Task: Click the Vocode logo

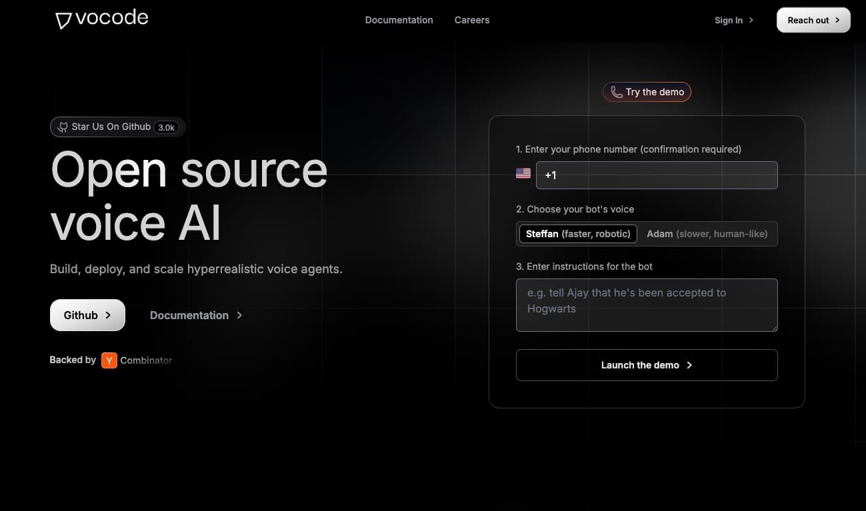Action: (x=101, y=19)
